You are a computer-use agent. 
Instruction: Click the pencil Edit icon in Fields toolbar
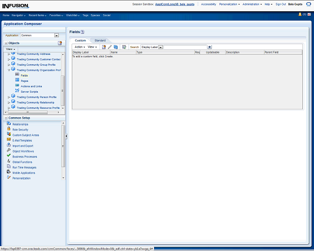coord(110,47)
